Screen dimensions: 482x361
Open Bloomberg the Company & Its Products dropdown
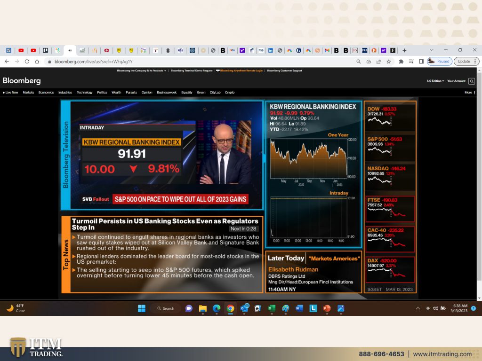141,71
